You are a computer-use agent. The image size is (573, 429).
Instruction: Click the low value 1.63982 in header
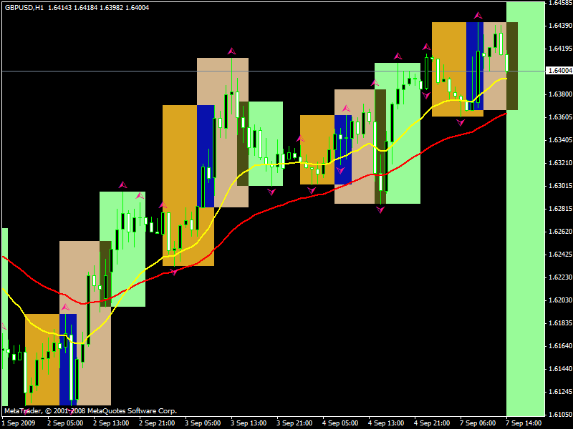(x=112, y=7)
